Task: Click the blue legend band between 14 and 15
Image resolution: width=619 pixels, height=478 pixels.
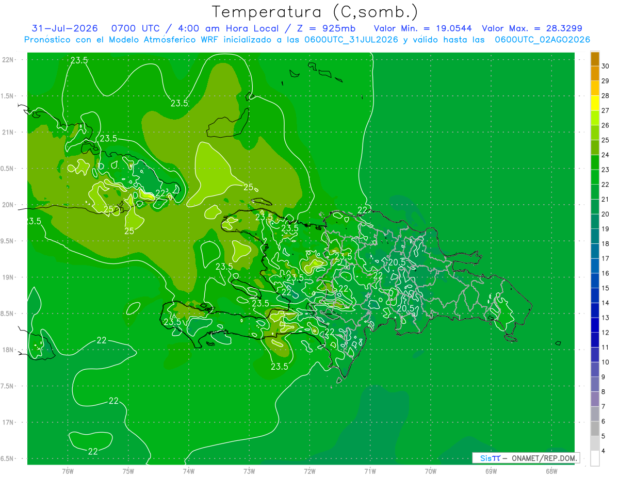Action: tap(595, 296)
